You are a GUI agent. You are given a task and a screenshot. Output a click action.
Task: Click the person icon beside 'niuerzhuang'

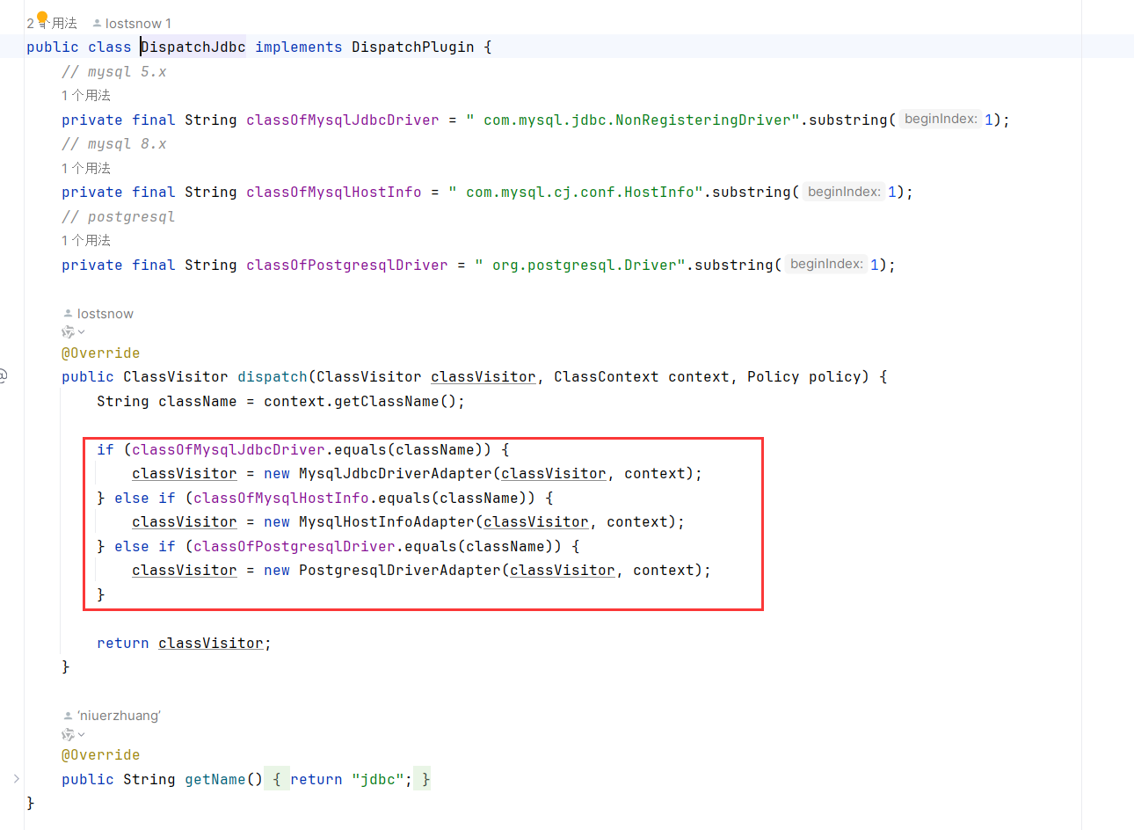point(68,717)
